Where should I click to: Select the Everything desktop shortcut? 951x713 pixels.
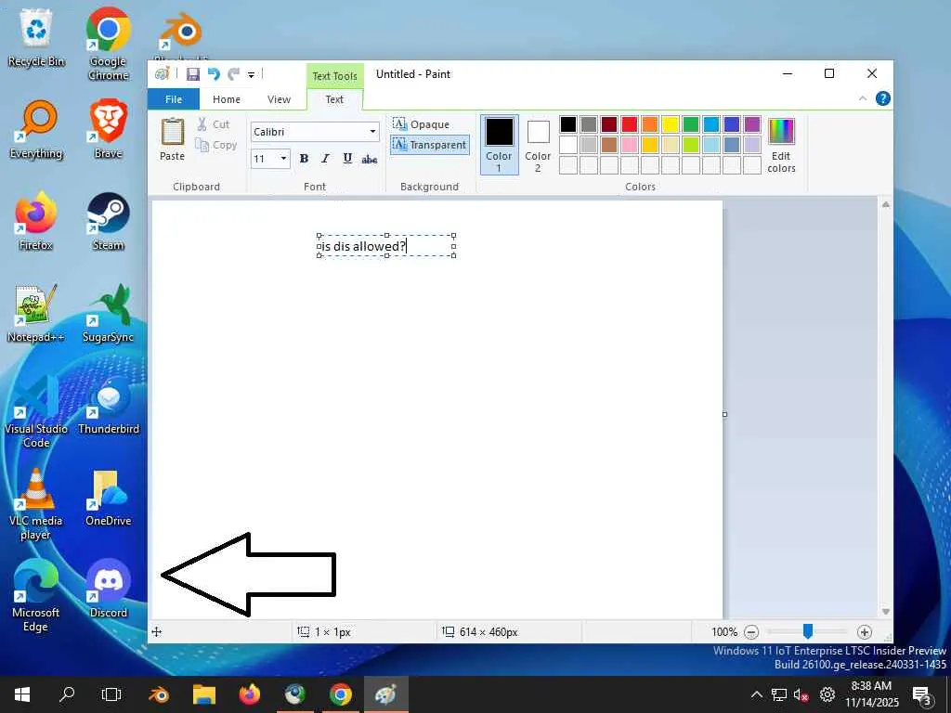click(36, 130)
